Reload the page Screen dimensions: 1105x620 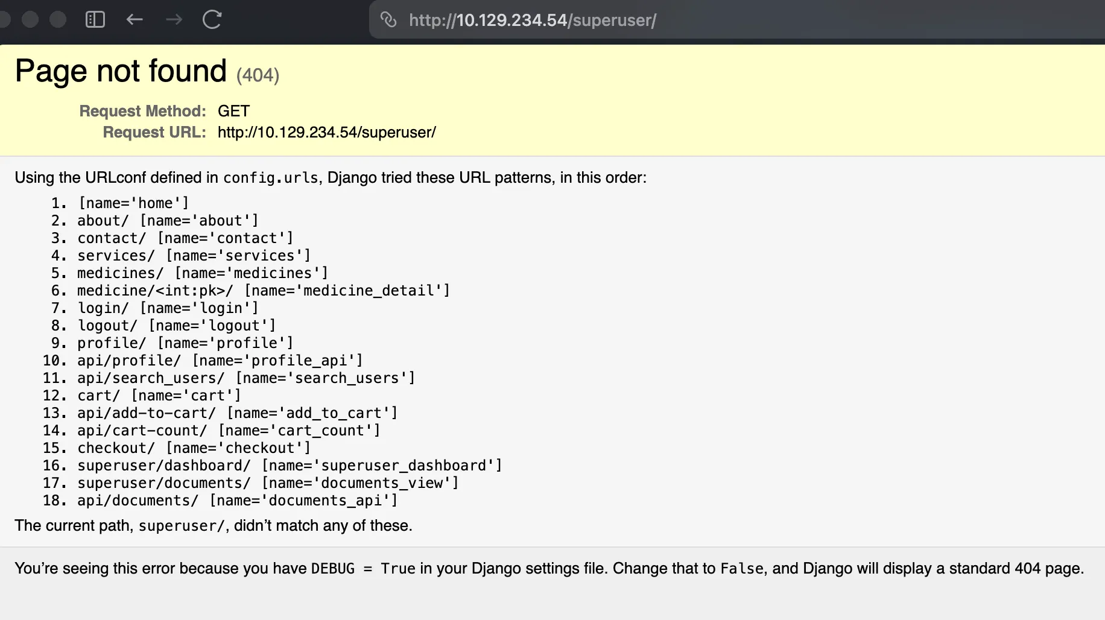(x=212, y=20)
